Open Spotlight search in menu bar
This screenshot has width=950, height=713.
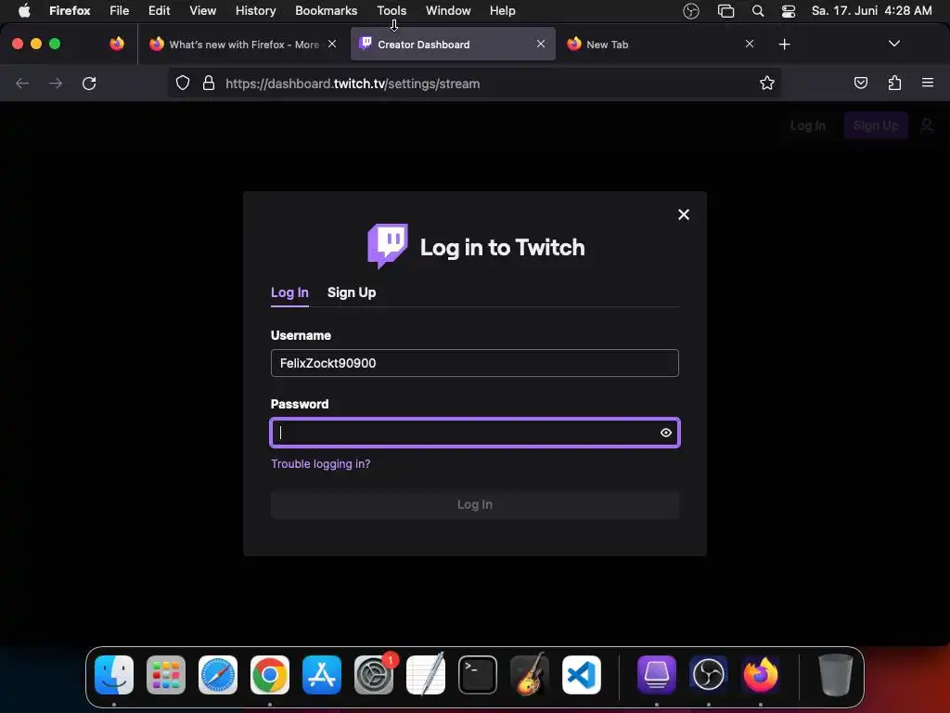tap(757, 11)
